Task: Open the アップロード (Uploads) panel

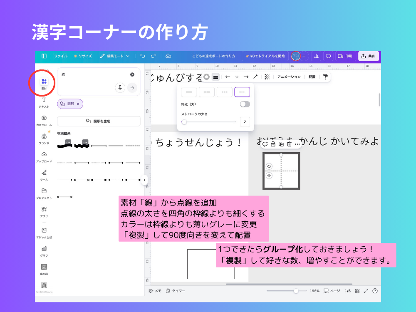Action: (43, 156)
